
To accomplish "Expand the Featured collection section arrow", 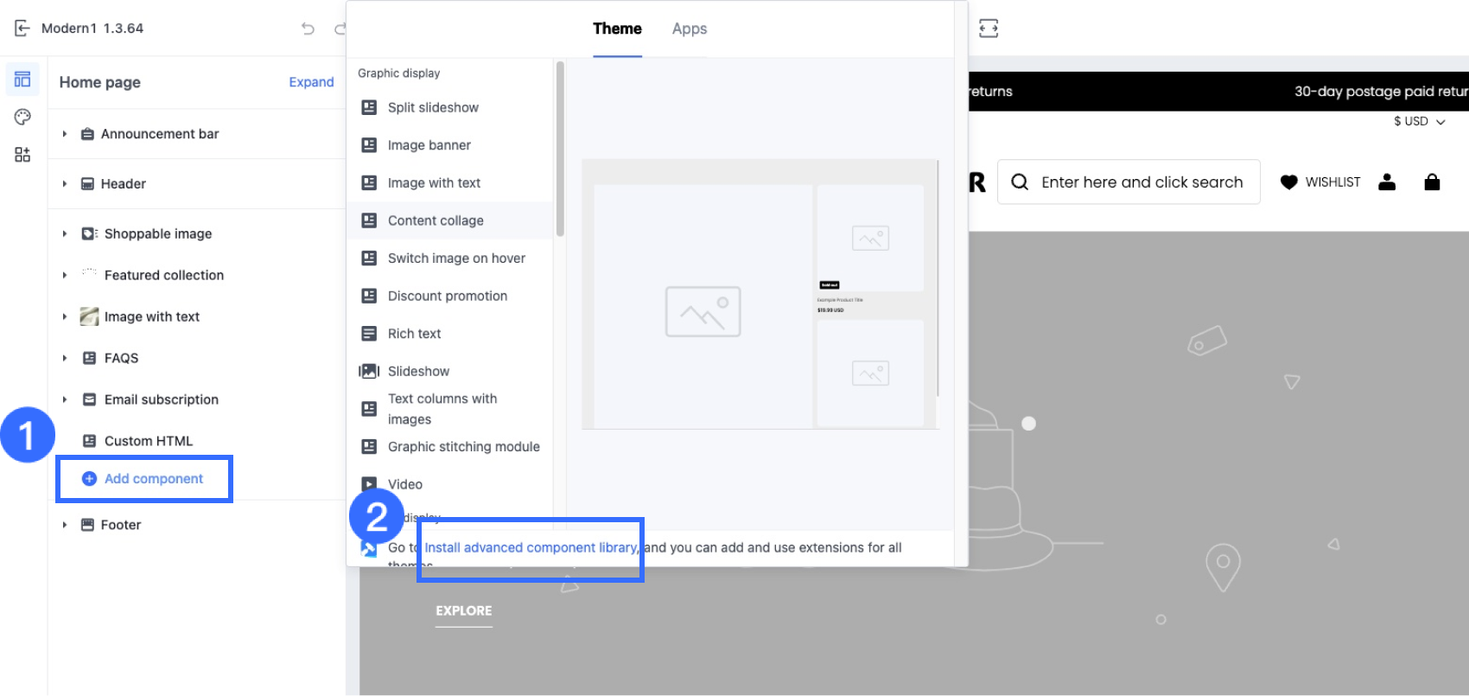I will pyautogui.click(x=64, y=275).
